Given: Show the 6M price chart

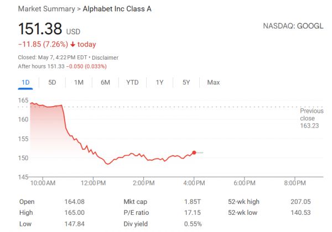Looking at the screenshot, I should [x=105, y=82].
